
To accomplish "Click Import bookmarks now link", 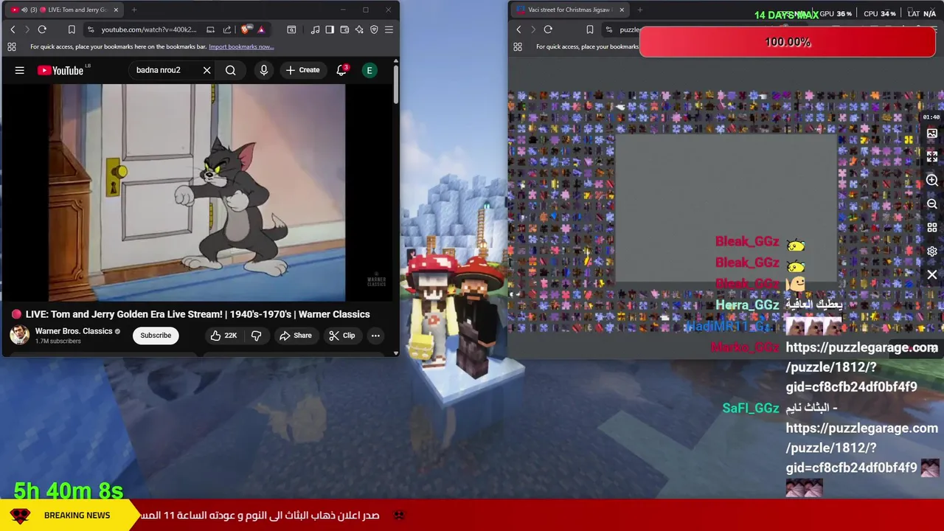I will 241,46.
